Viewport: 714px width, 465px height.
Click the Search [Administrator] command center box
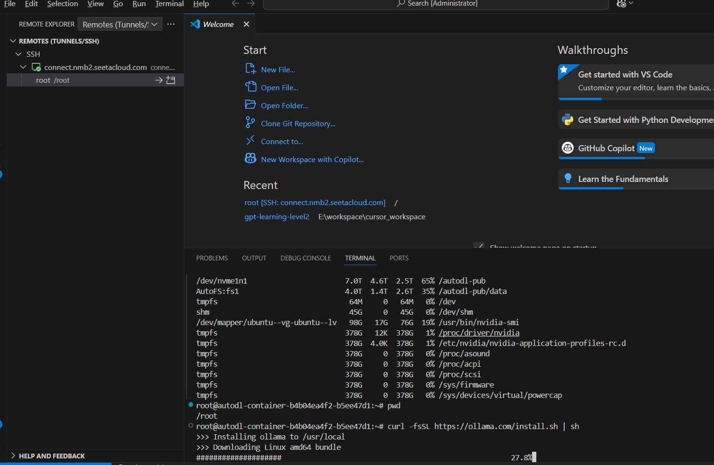(436, 4)
